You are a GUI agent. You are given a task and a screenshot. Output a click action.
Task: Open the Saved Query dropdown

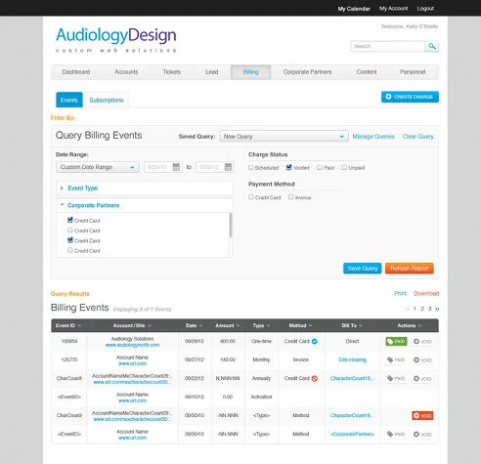(284, 136)
